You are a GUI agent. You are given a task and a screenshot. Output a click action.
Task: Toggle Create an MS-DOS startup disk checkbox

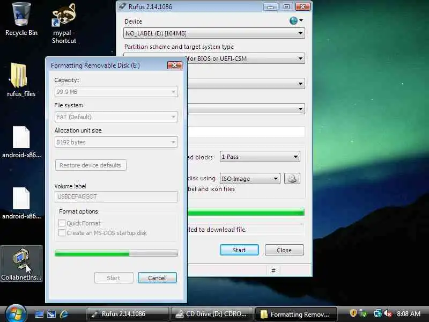(x=62, y=233)
